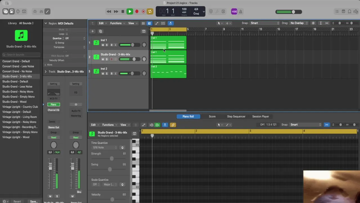This screenshot has height=203, width=360.
Task: Toggle the Library panel button
Action: pos(5,12)
